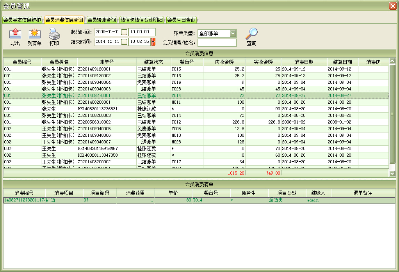This screenshot has height=272, width=399.
Task: Click the 查询 magnifier search icon
Action: click(x=251, y=34)
